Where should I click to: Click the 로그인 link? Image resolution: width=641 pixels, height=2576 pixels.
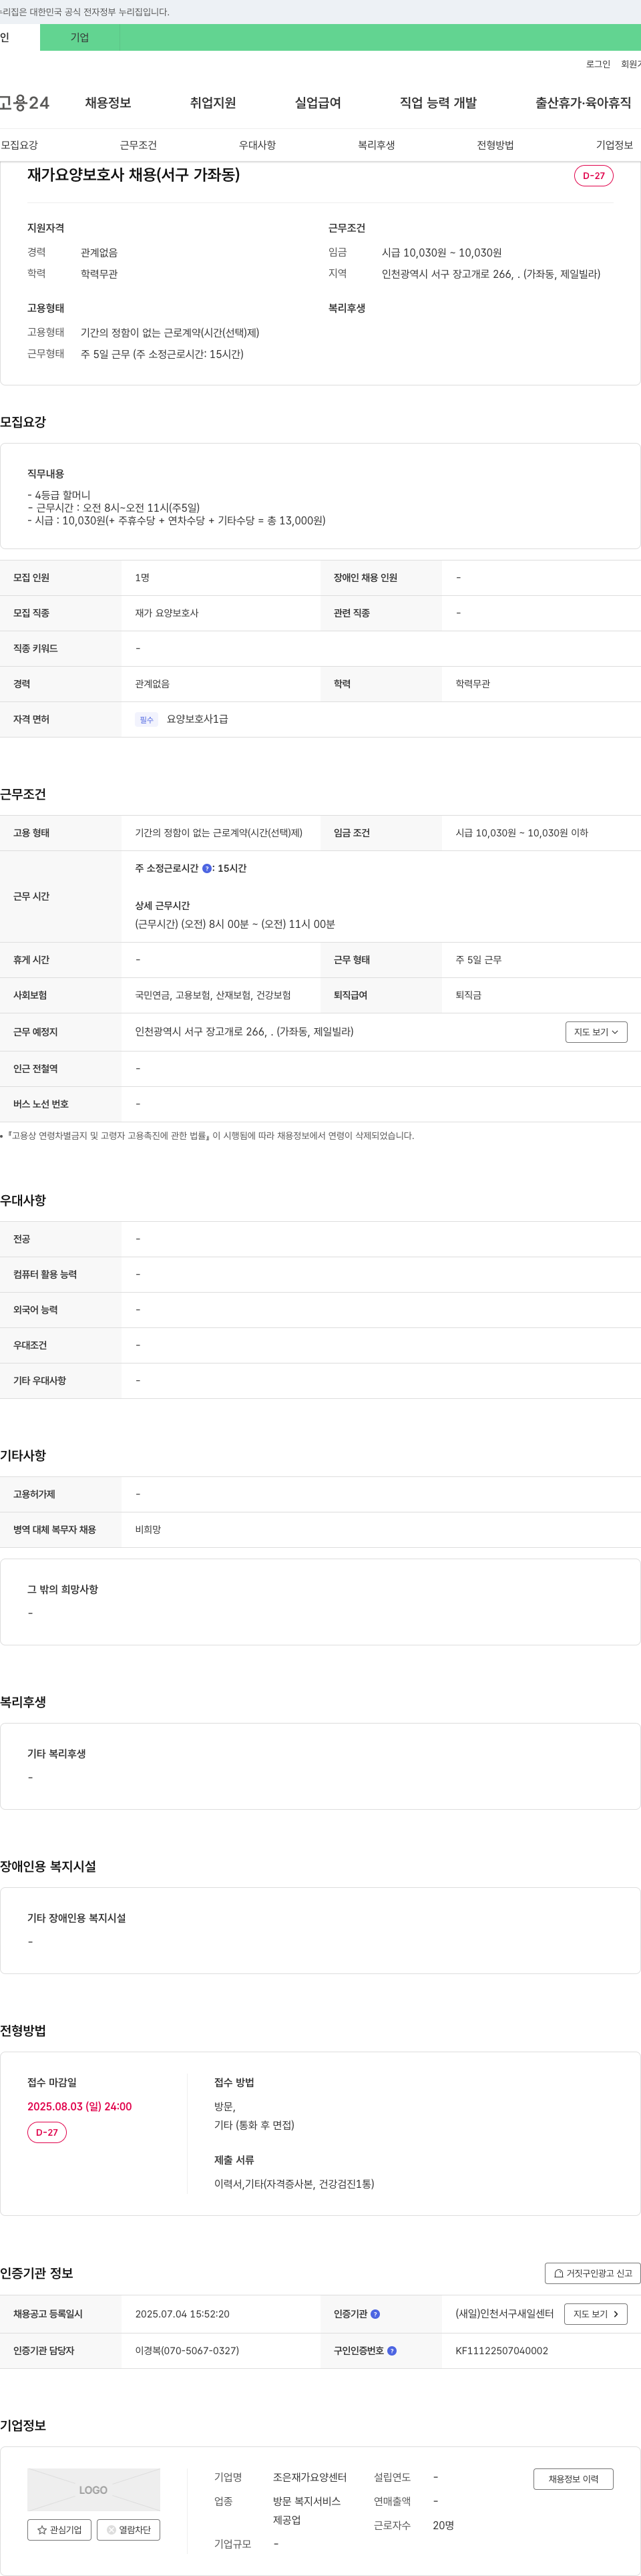click(x=598, y=64)
